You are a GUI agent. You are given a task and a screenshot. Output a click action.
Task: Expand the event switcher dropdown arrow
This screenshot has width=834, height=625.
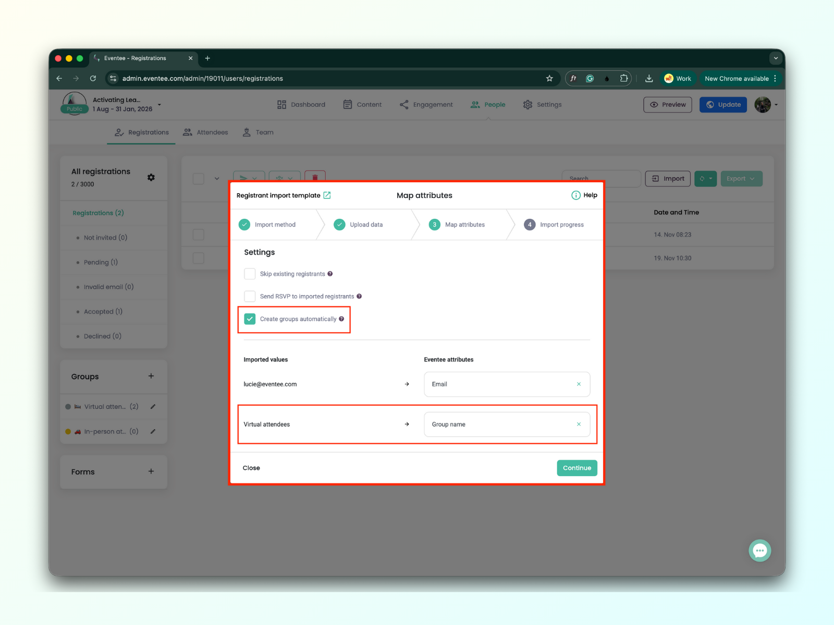point(160,105)
